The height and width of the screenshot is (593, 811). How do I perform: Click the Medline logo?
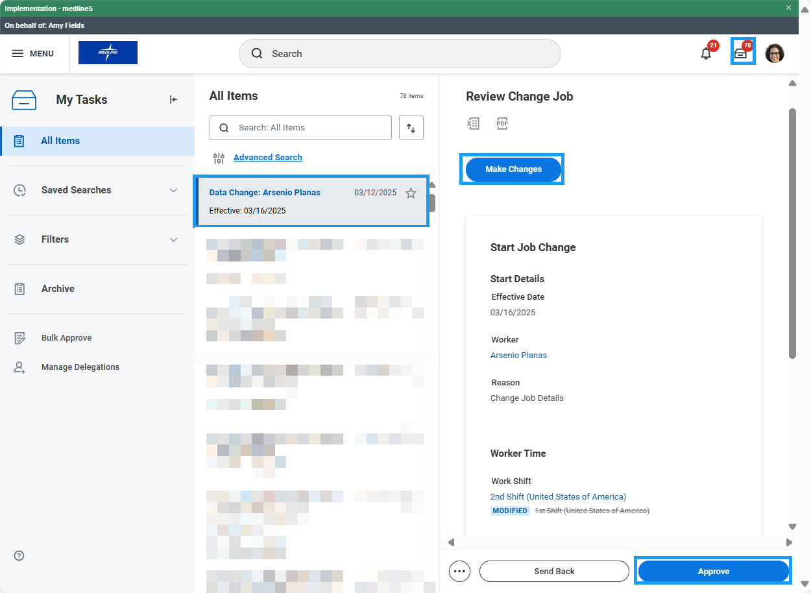pos(108,53)
